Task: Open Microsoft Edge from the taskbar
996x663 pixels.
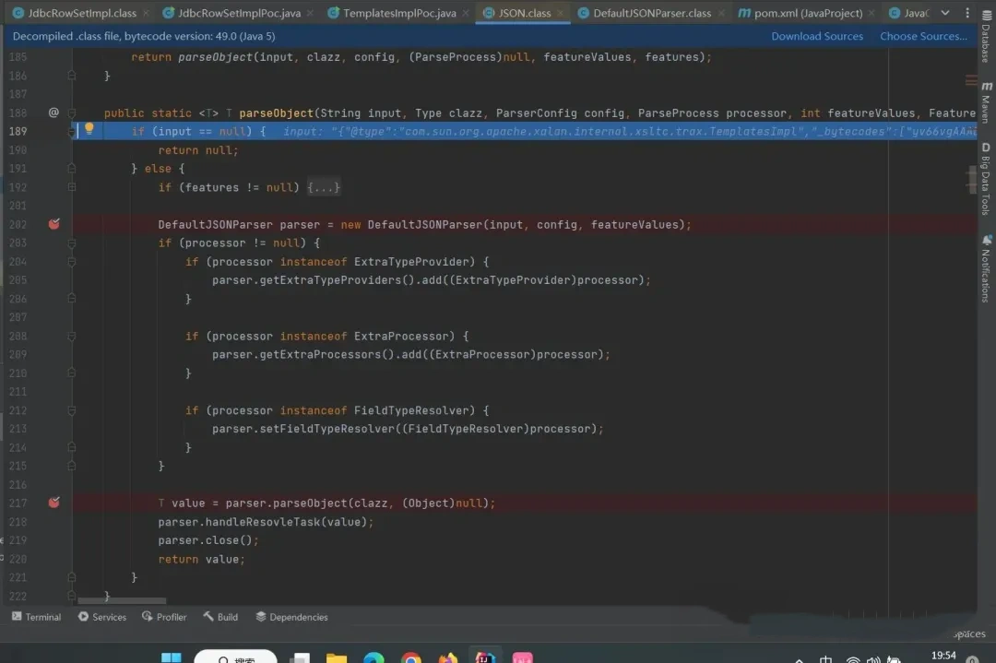Action: (x=374, y=657)
